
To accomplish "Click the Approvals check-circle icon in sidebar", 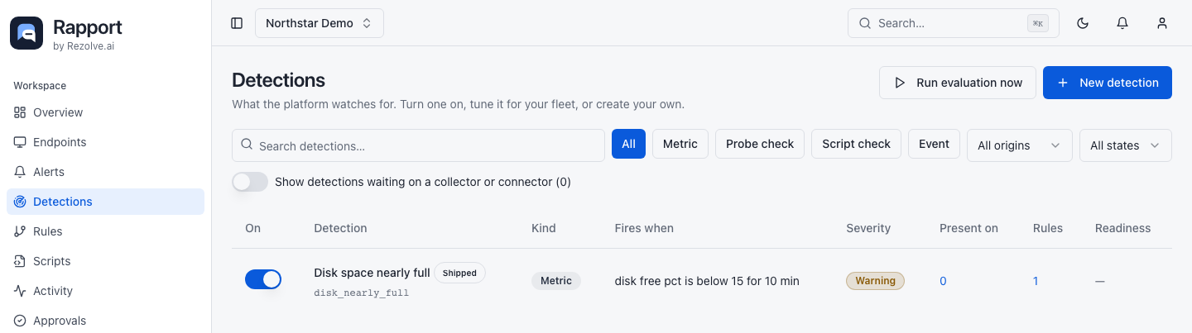I will pyautogui.click(x=20, y=321).
